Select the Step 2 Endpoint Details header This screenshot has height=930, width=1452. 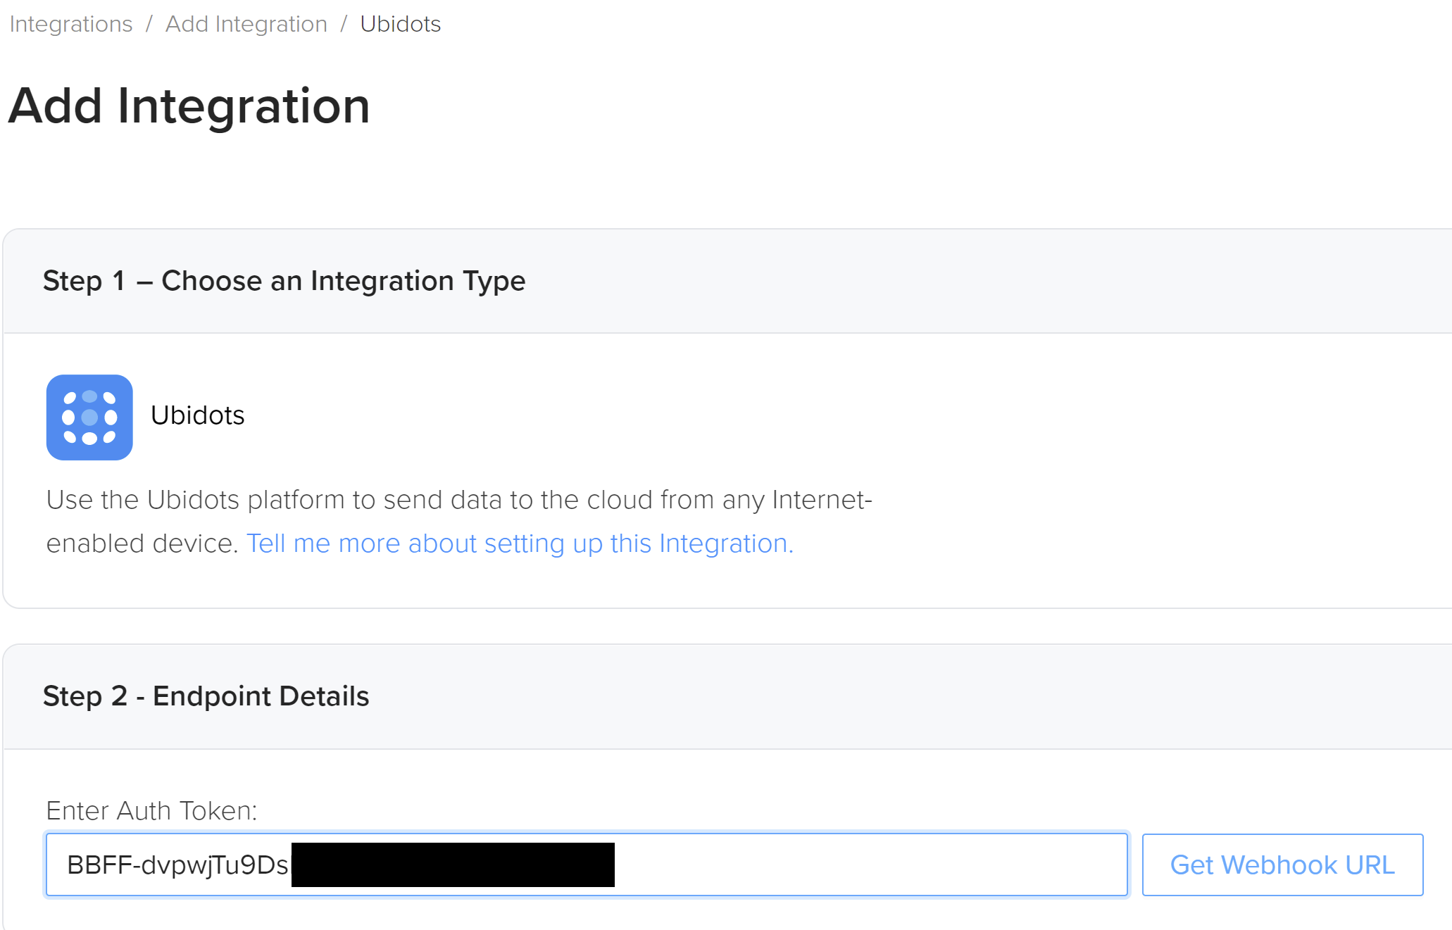[x=206, y=696]
